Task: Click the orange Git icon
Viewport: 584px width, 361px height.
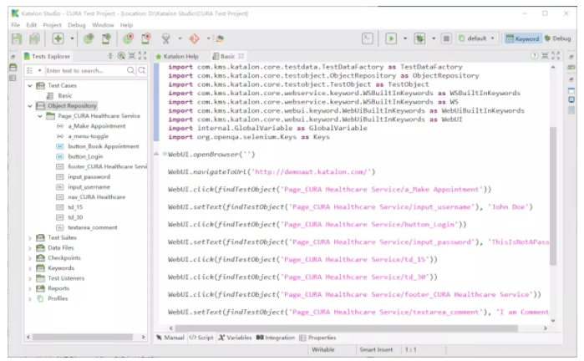Action: click(194, 38)
